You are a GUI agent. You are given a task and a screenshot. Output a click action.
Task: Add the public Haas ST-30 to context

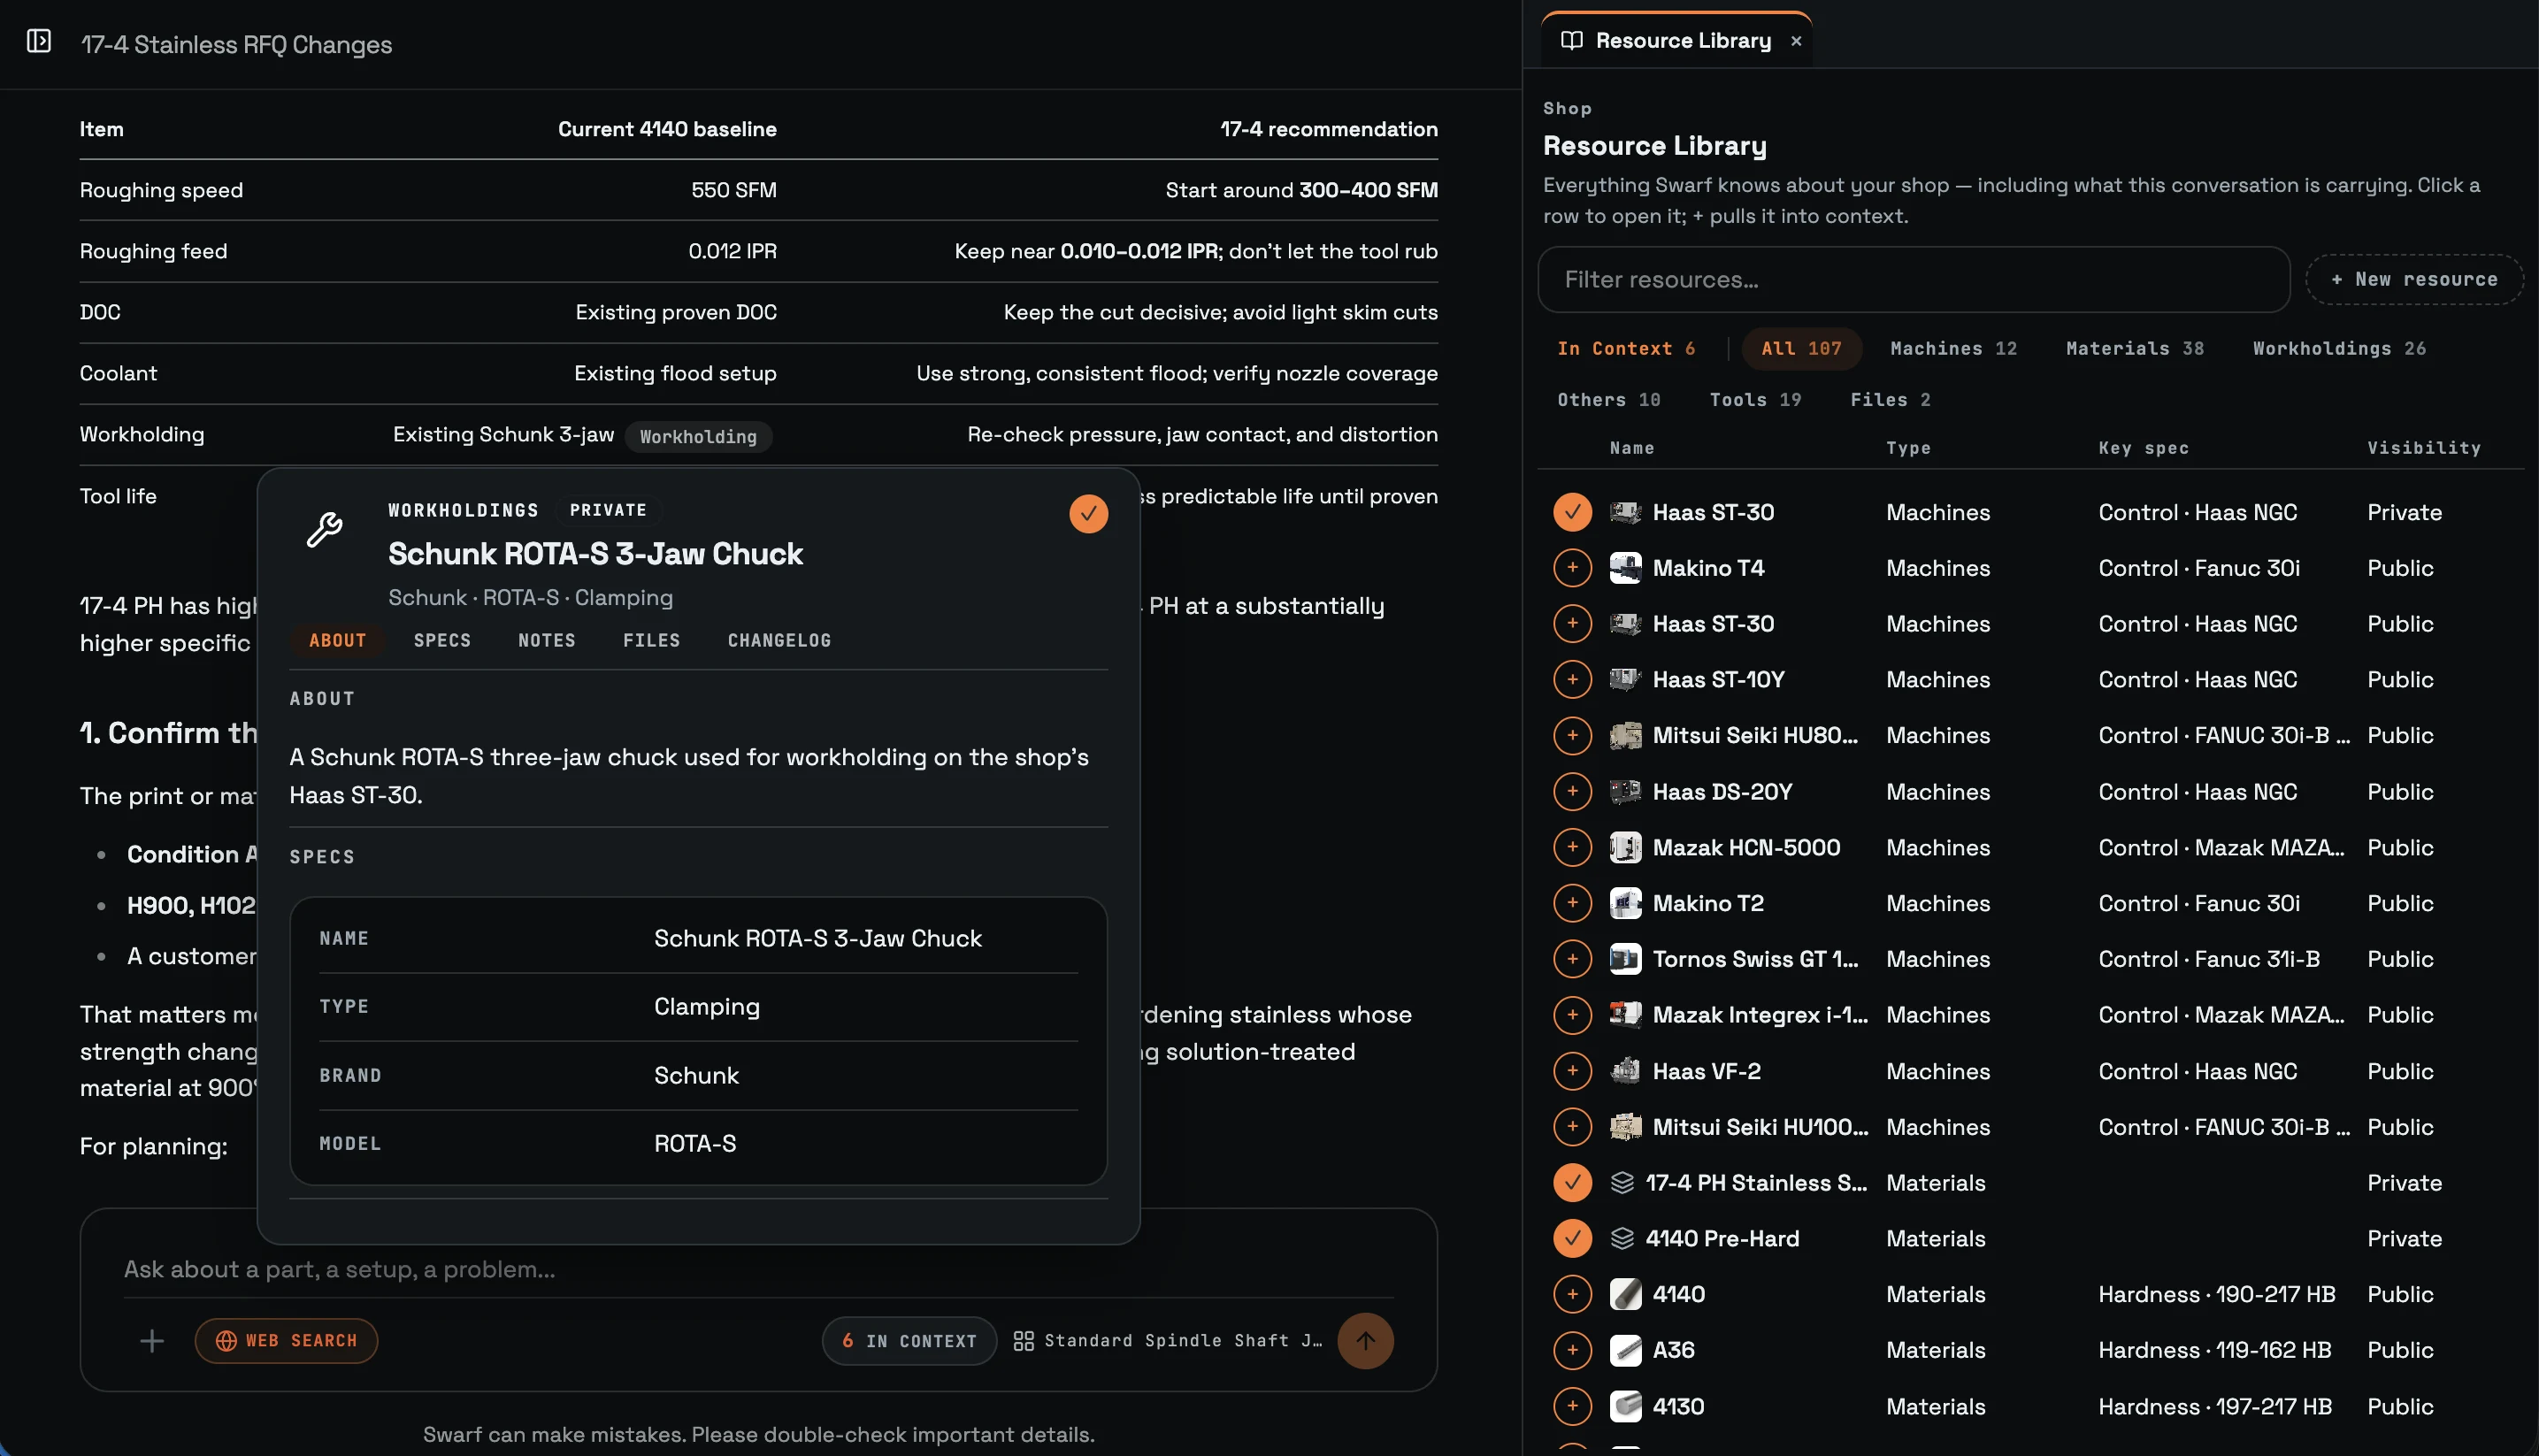tap(1572, 624)
